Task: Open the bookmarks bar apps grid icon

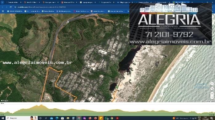Action: 3,11
